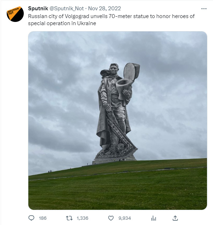Open the Nov 28, 2022 timestamp
Viewport: 213px width, 225px height.
[x=104, y=8]
